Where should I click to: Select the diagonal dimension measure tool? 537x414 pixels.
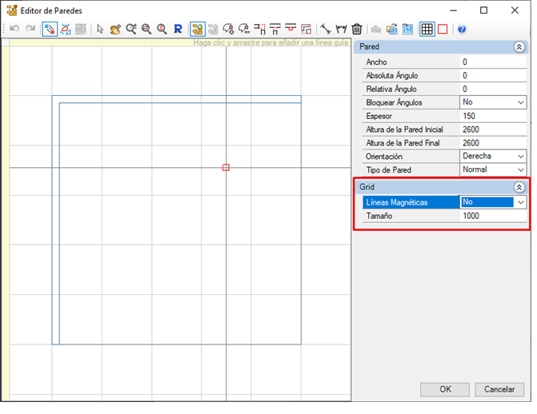[326, 29]
